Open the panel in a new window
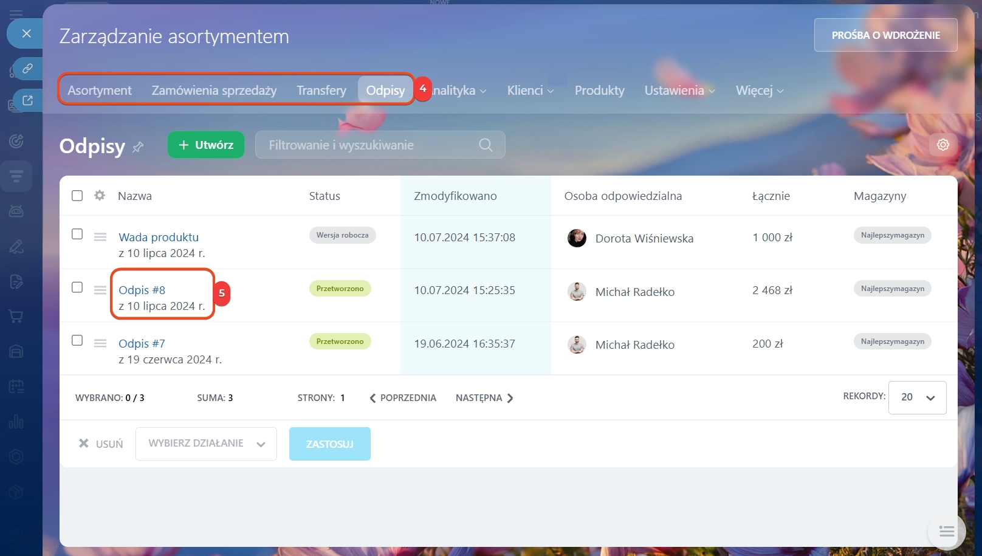The image size is (982, 556). tap(27, 100)
